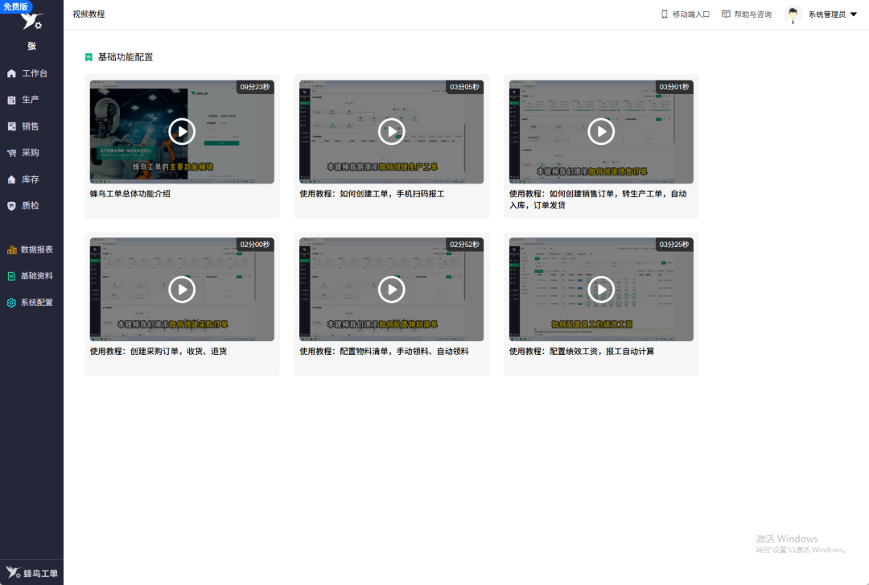
Task: Open the 配置绩效工资 video thumbnail
Action: (601, 290)
